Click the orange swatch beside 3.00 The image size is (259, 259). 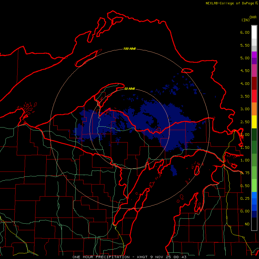[254, 109]
